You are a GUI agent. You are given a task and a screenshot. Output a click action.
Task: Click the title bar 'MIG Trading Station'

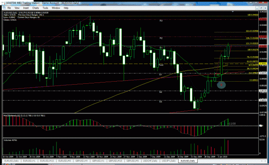coord(28,3)
